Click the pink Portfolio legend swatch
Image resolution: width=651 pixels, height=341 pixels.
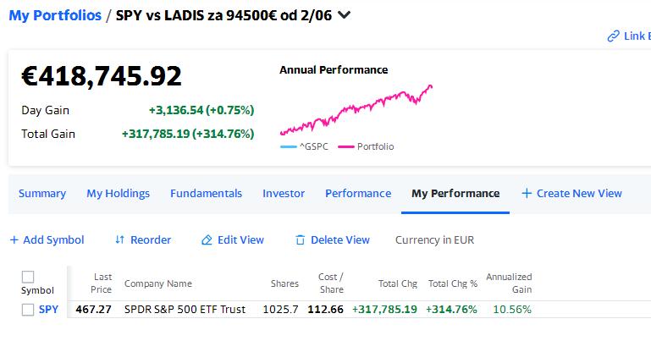click(346, 147)
